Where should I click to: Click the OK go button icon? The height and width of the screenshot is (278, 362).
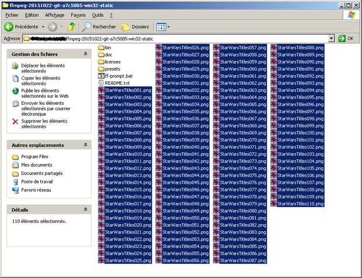click(342, 39)
